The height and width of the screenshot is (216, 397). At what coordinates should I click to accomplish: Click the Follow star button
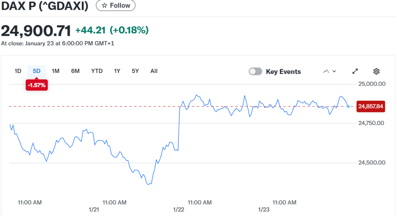pos(116,6)
